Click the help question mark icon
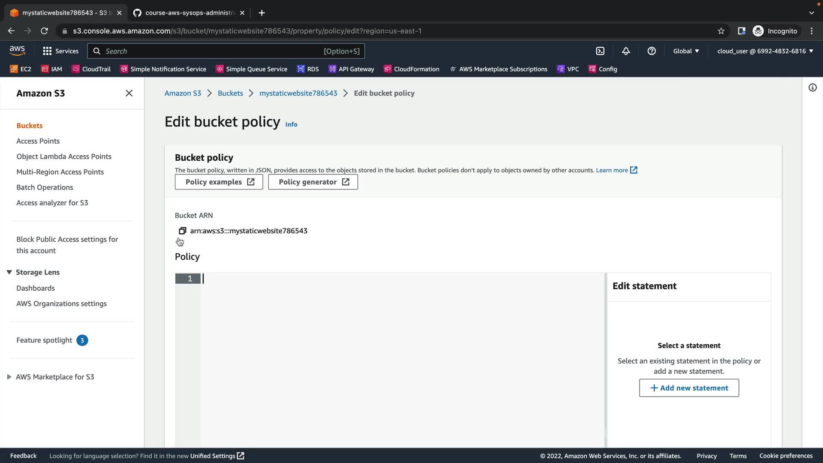823x463 pixels. pos(652,51)
